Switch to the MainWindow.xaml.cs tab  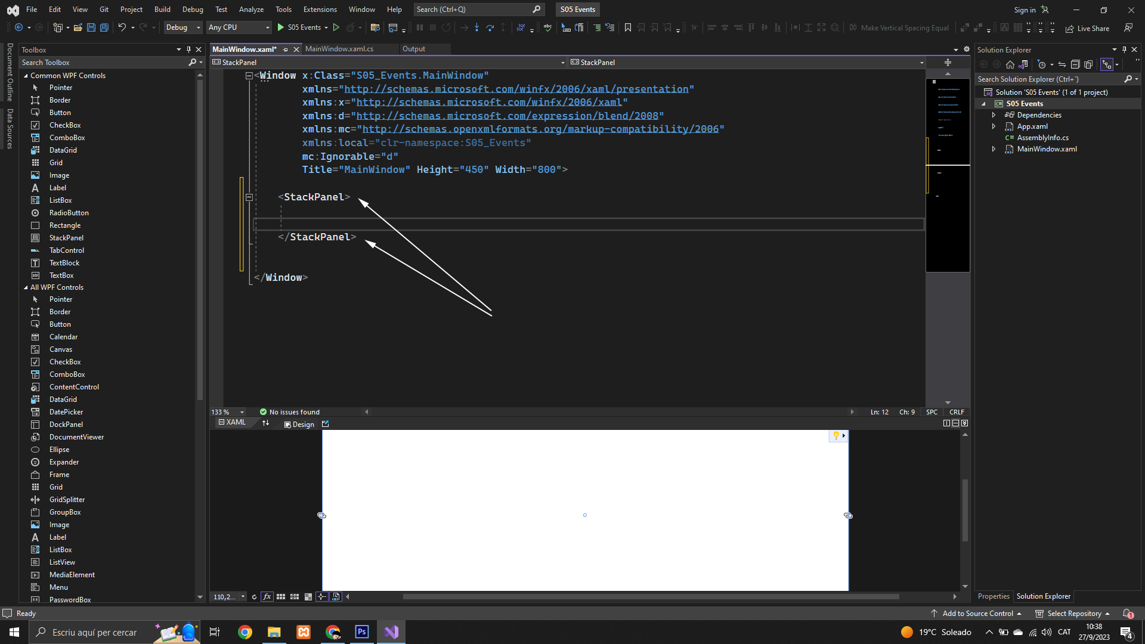coord(339,49)
